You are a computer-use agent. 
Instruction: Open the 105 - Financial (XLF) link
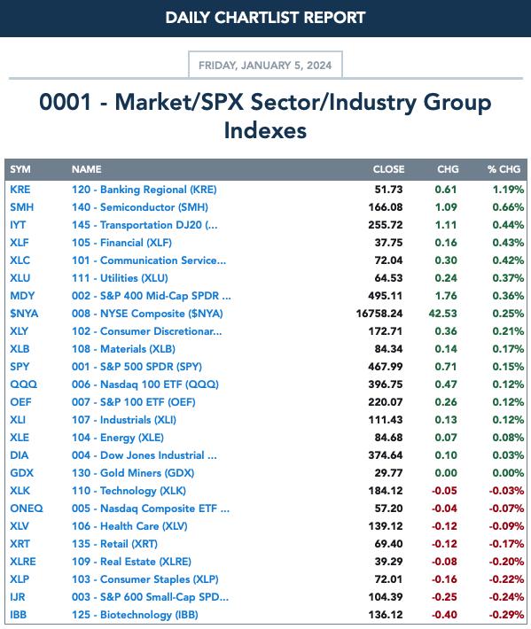(x=121, y=243)
